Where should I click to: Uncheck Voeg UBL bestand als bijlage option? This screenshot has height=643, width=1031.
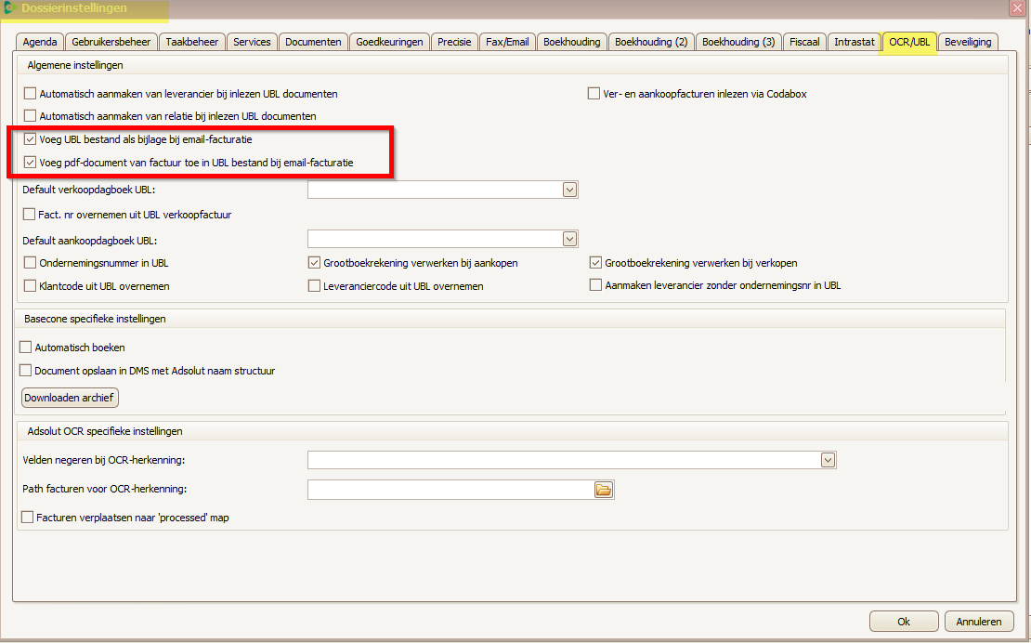click(31, 139)
